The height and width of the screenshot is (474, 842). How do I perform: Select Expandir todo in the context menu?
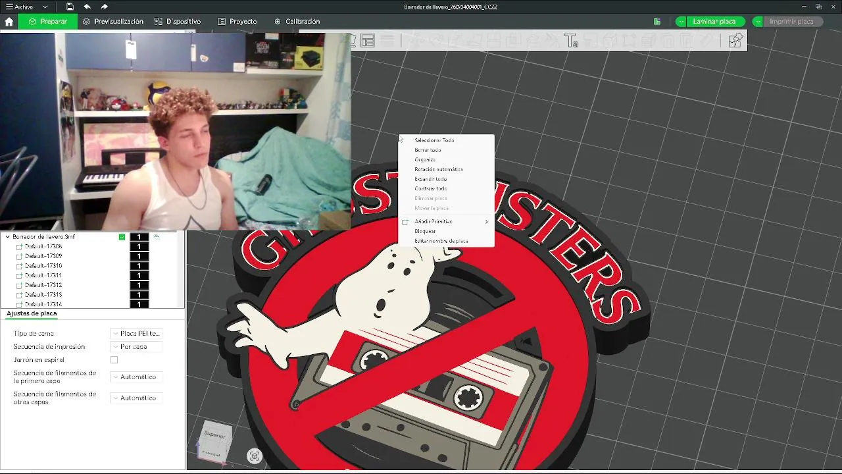431,179
